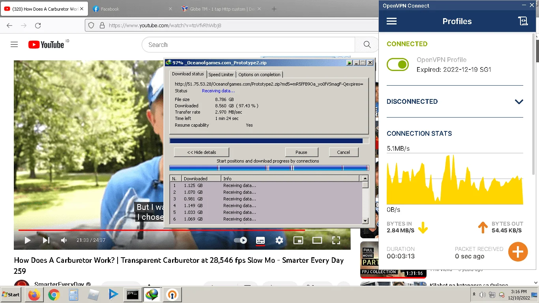Show site security shield information
Viewport: 539px width, 303px height.
pyautogui.click(x=91, y=25)
